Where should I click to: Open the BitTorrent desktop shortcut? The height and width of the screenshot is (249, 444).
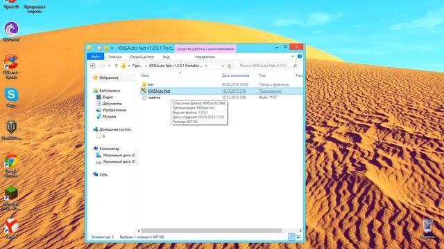click(x=11, y=29)
